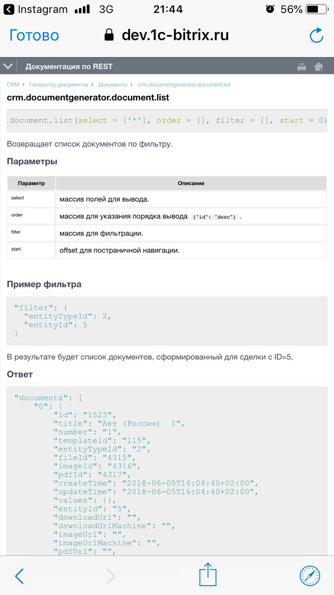Tap the browser forward arrow
The image size is (334, 595).
pyautogui.click(x=111, y=576)
